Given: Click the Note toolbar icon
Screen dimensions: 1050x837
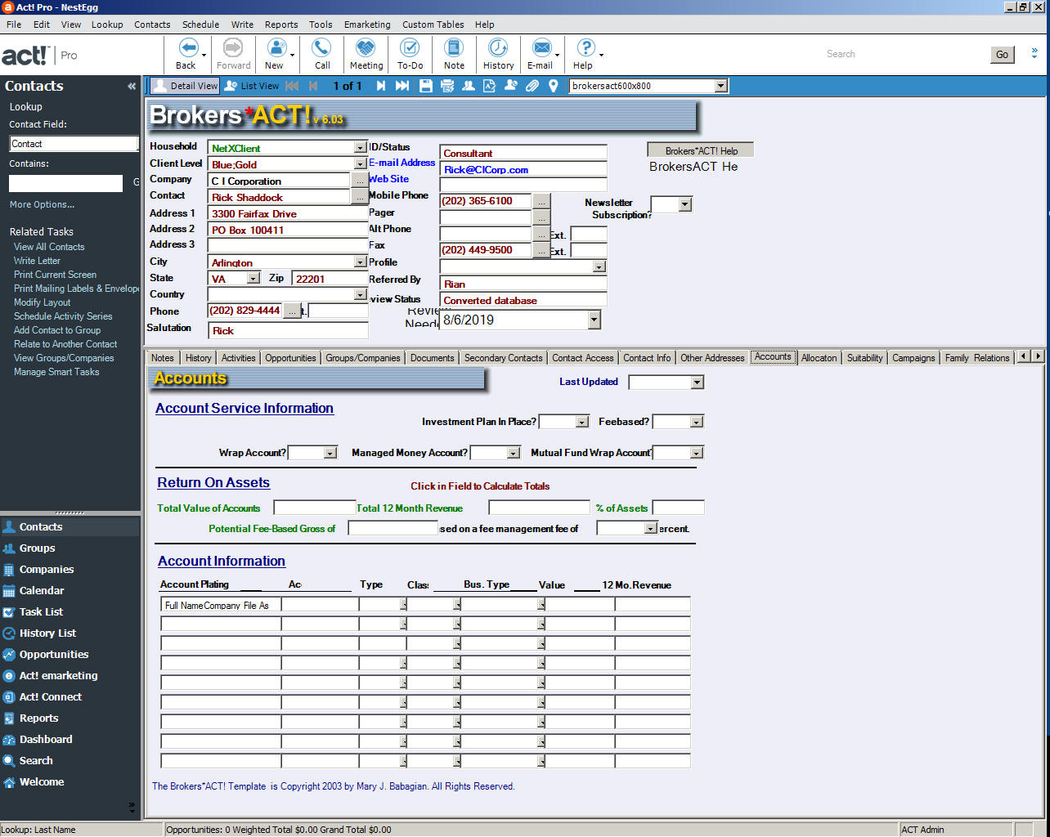Looking at the screenshot, I should tap(454, 48).
